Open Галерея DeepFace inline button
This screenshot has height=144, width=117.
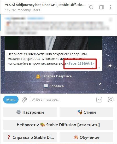pos(54,76)
